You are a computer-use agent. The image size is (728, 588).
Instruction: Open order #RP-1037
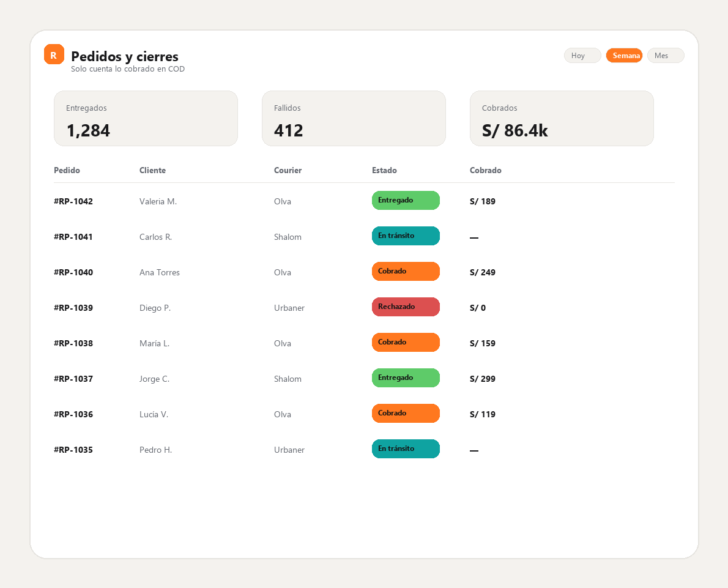click(73, 379)
